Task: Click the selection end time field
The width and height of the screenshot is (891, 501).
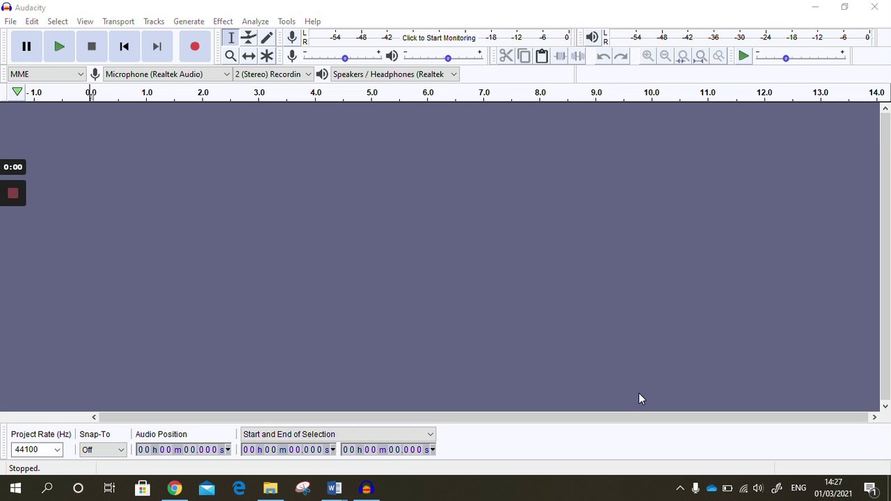Action: (389, 450)
